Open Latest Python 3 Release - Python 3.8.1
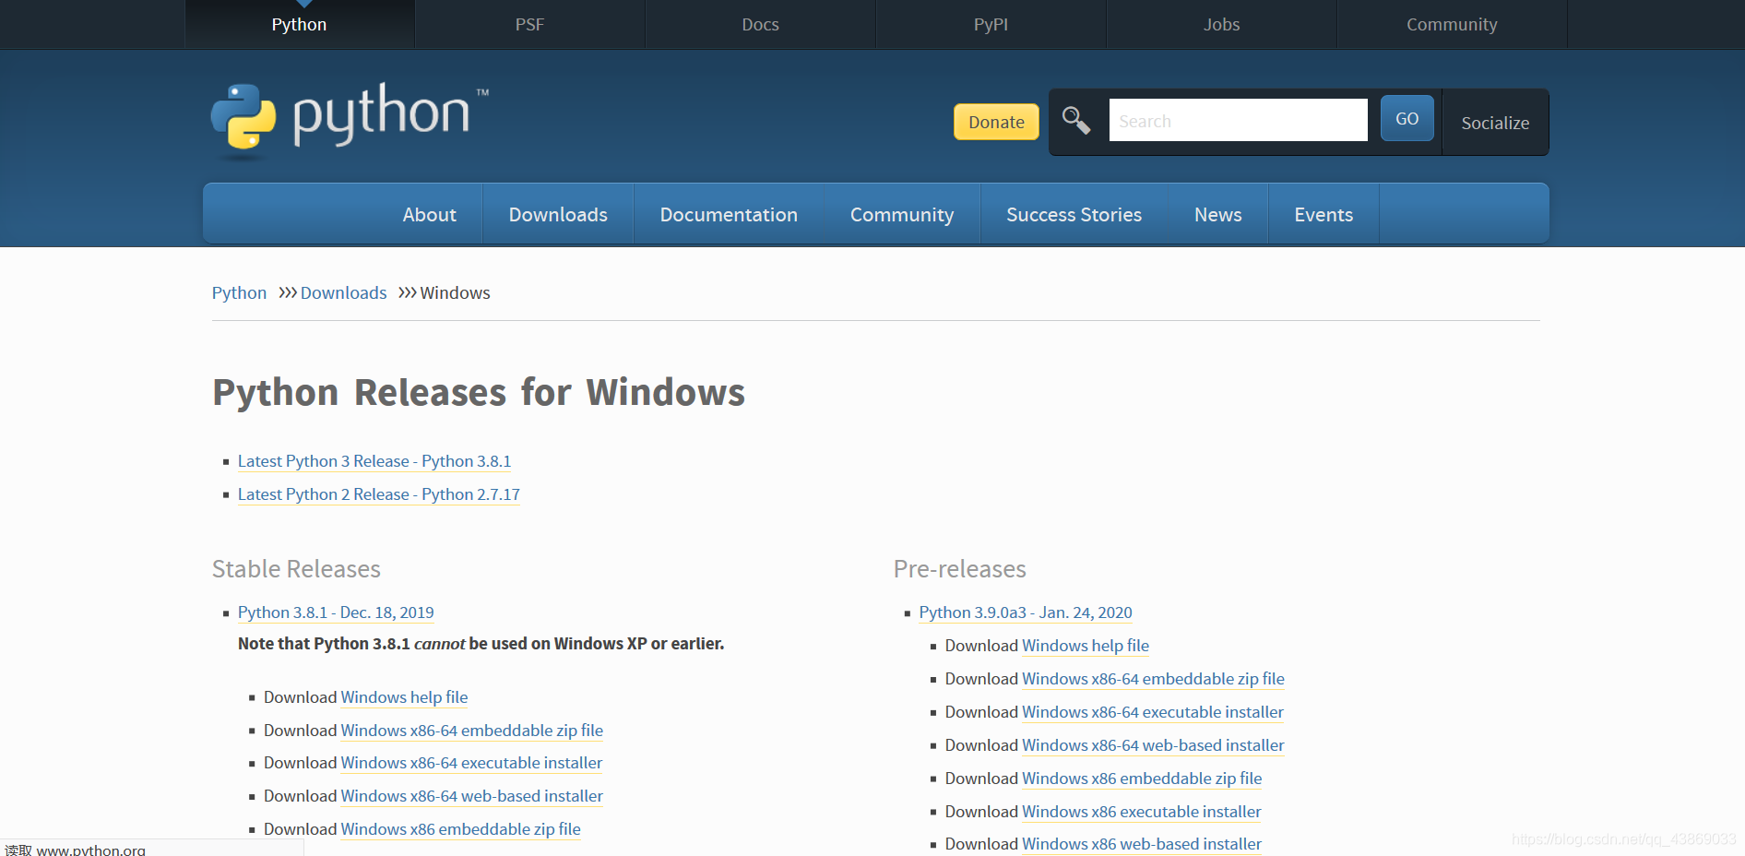 [374, 461]
